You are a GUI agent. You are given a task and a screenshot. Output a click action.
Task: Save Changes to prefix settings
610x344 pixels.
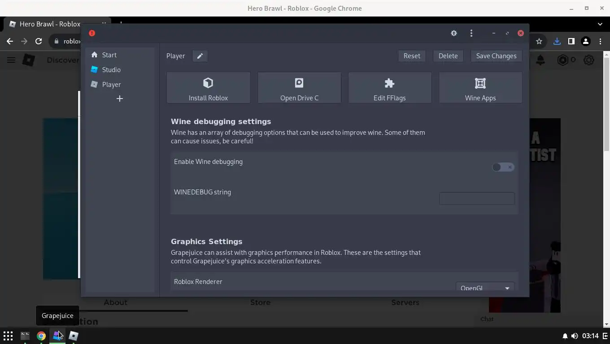tap(496, 56)
